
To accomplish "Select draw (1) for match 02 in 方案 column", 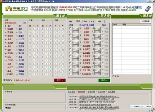I will pyautogui.click(x=34, y=32).
